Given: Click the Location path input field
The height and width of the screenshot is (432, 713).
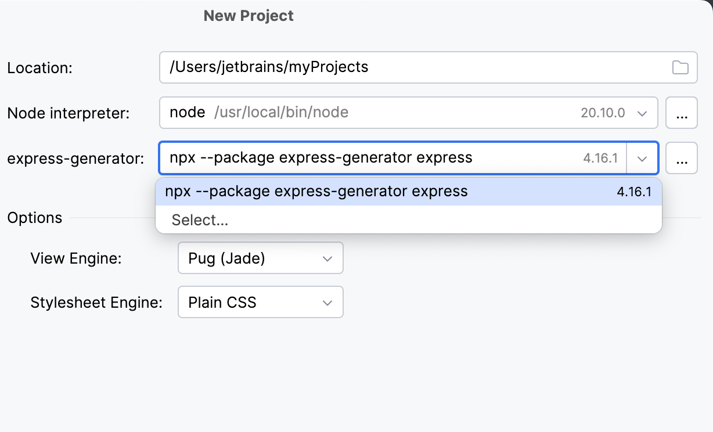Looking at the screenshot, I should click(348, 67).
